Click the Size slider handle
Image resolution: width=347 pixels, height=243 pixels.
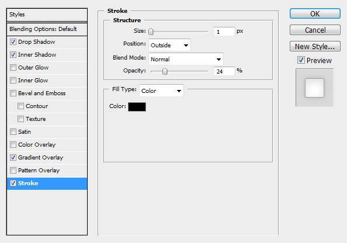pyautogui.click(x=151, y=32)
